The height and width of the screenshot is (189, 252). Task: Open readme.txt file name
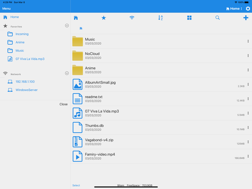pos(94,97)
